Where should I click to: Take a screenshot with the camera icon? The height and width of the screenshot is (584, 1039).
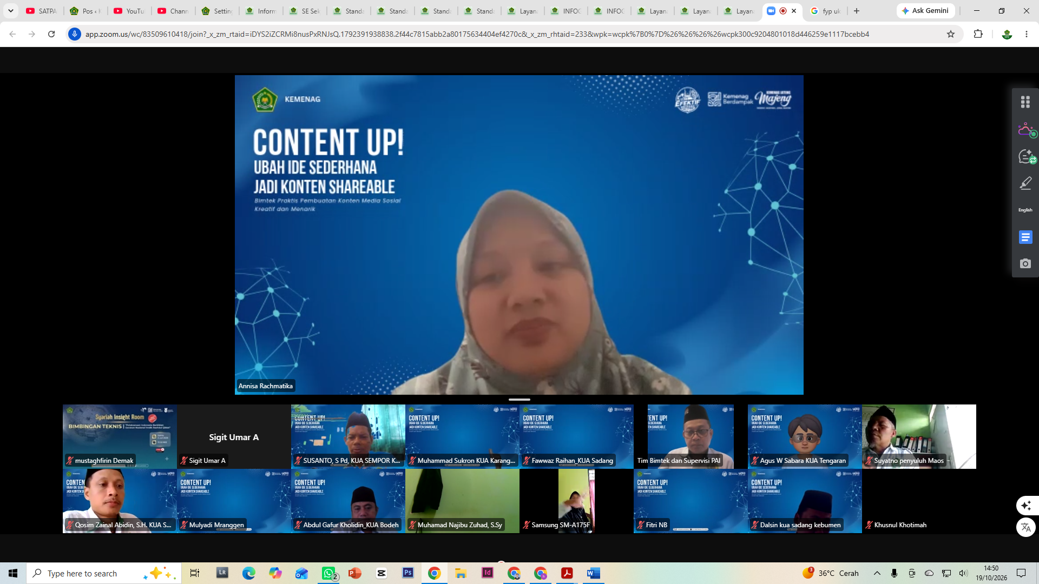pyautogui.click(x=1025, y=263)
